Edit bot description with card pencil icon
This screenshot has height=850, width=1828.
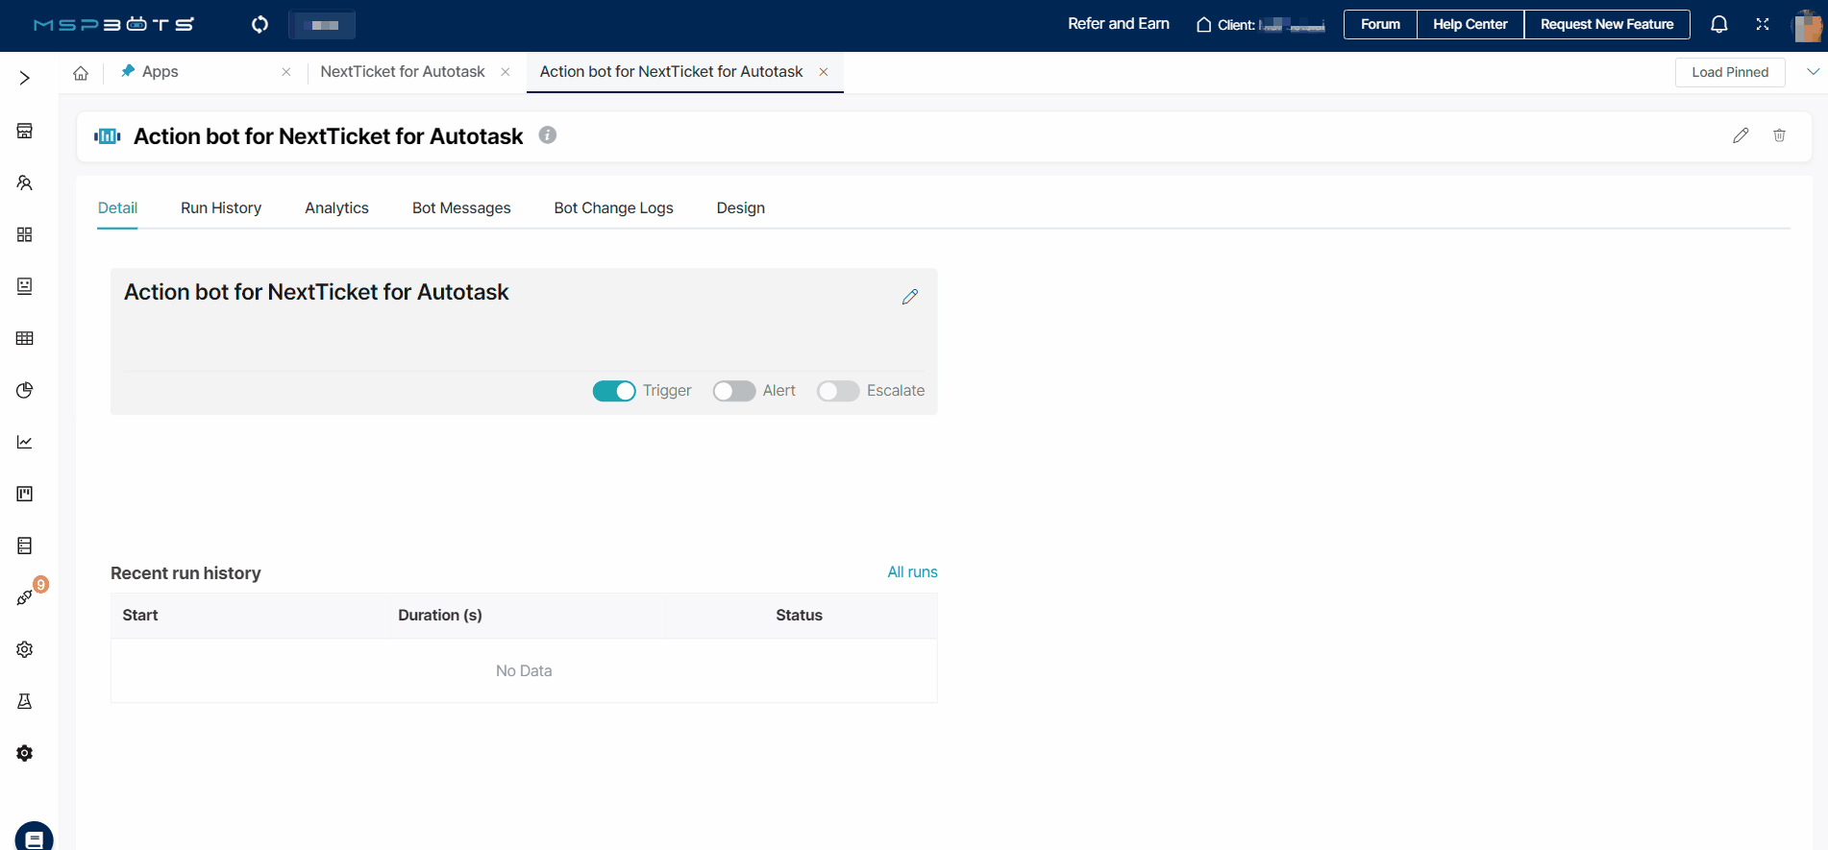910,297
